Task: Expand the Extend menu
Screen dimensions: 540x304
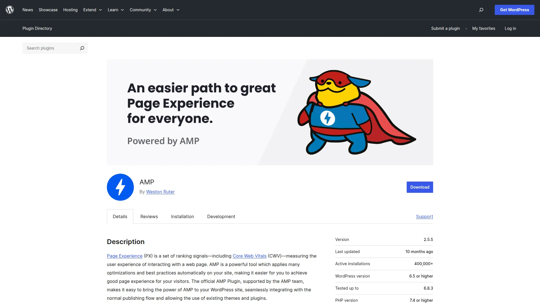Action: 93,10
